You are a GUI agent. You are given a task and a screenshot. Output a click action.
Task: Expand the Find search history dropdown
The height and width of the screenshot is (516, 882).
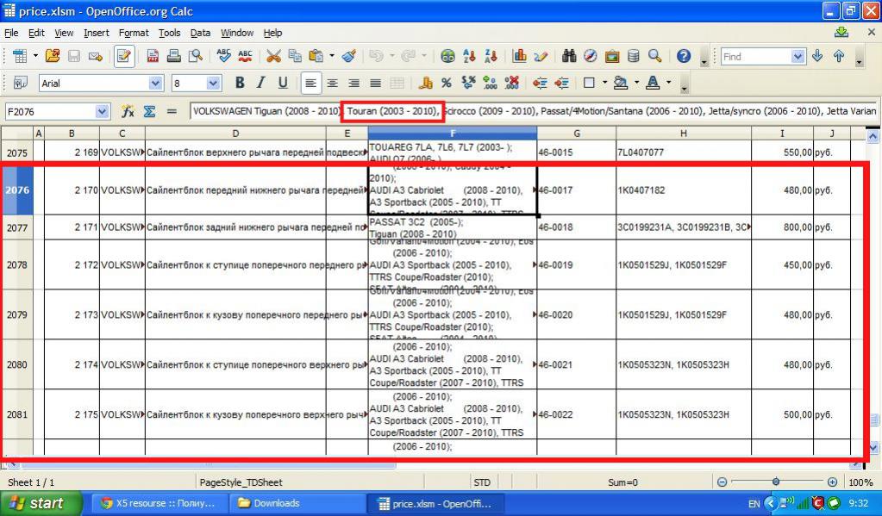pyautogui.click(x=798, y=56)
